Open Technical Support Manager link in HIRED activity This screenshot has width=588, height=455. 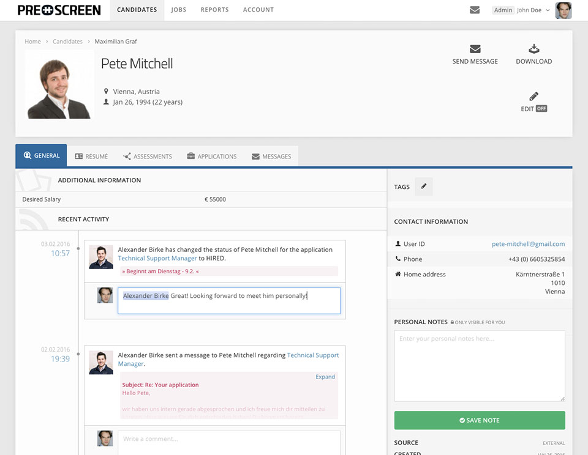[157, 259]
